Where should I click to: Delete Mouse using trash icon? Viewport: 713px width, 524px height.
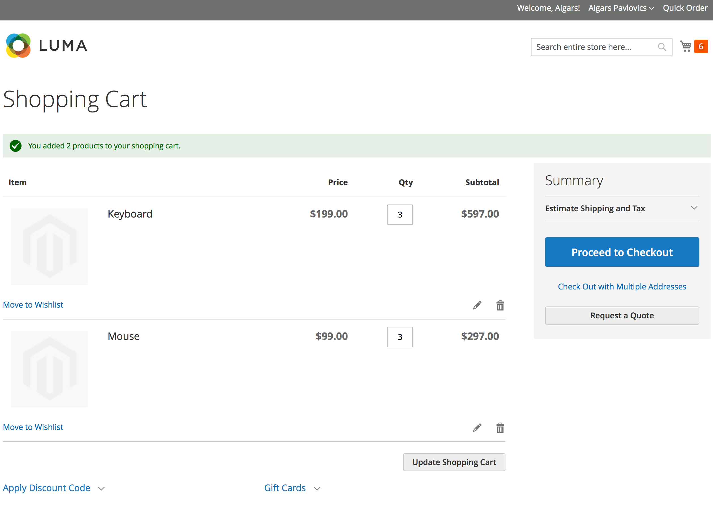[x=500, y=428]
